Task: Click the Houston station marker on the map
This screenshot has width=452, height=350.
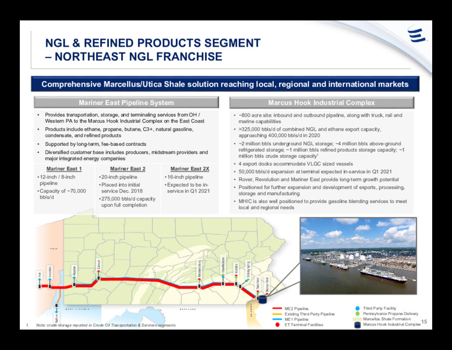Action: (74, 285)
